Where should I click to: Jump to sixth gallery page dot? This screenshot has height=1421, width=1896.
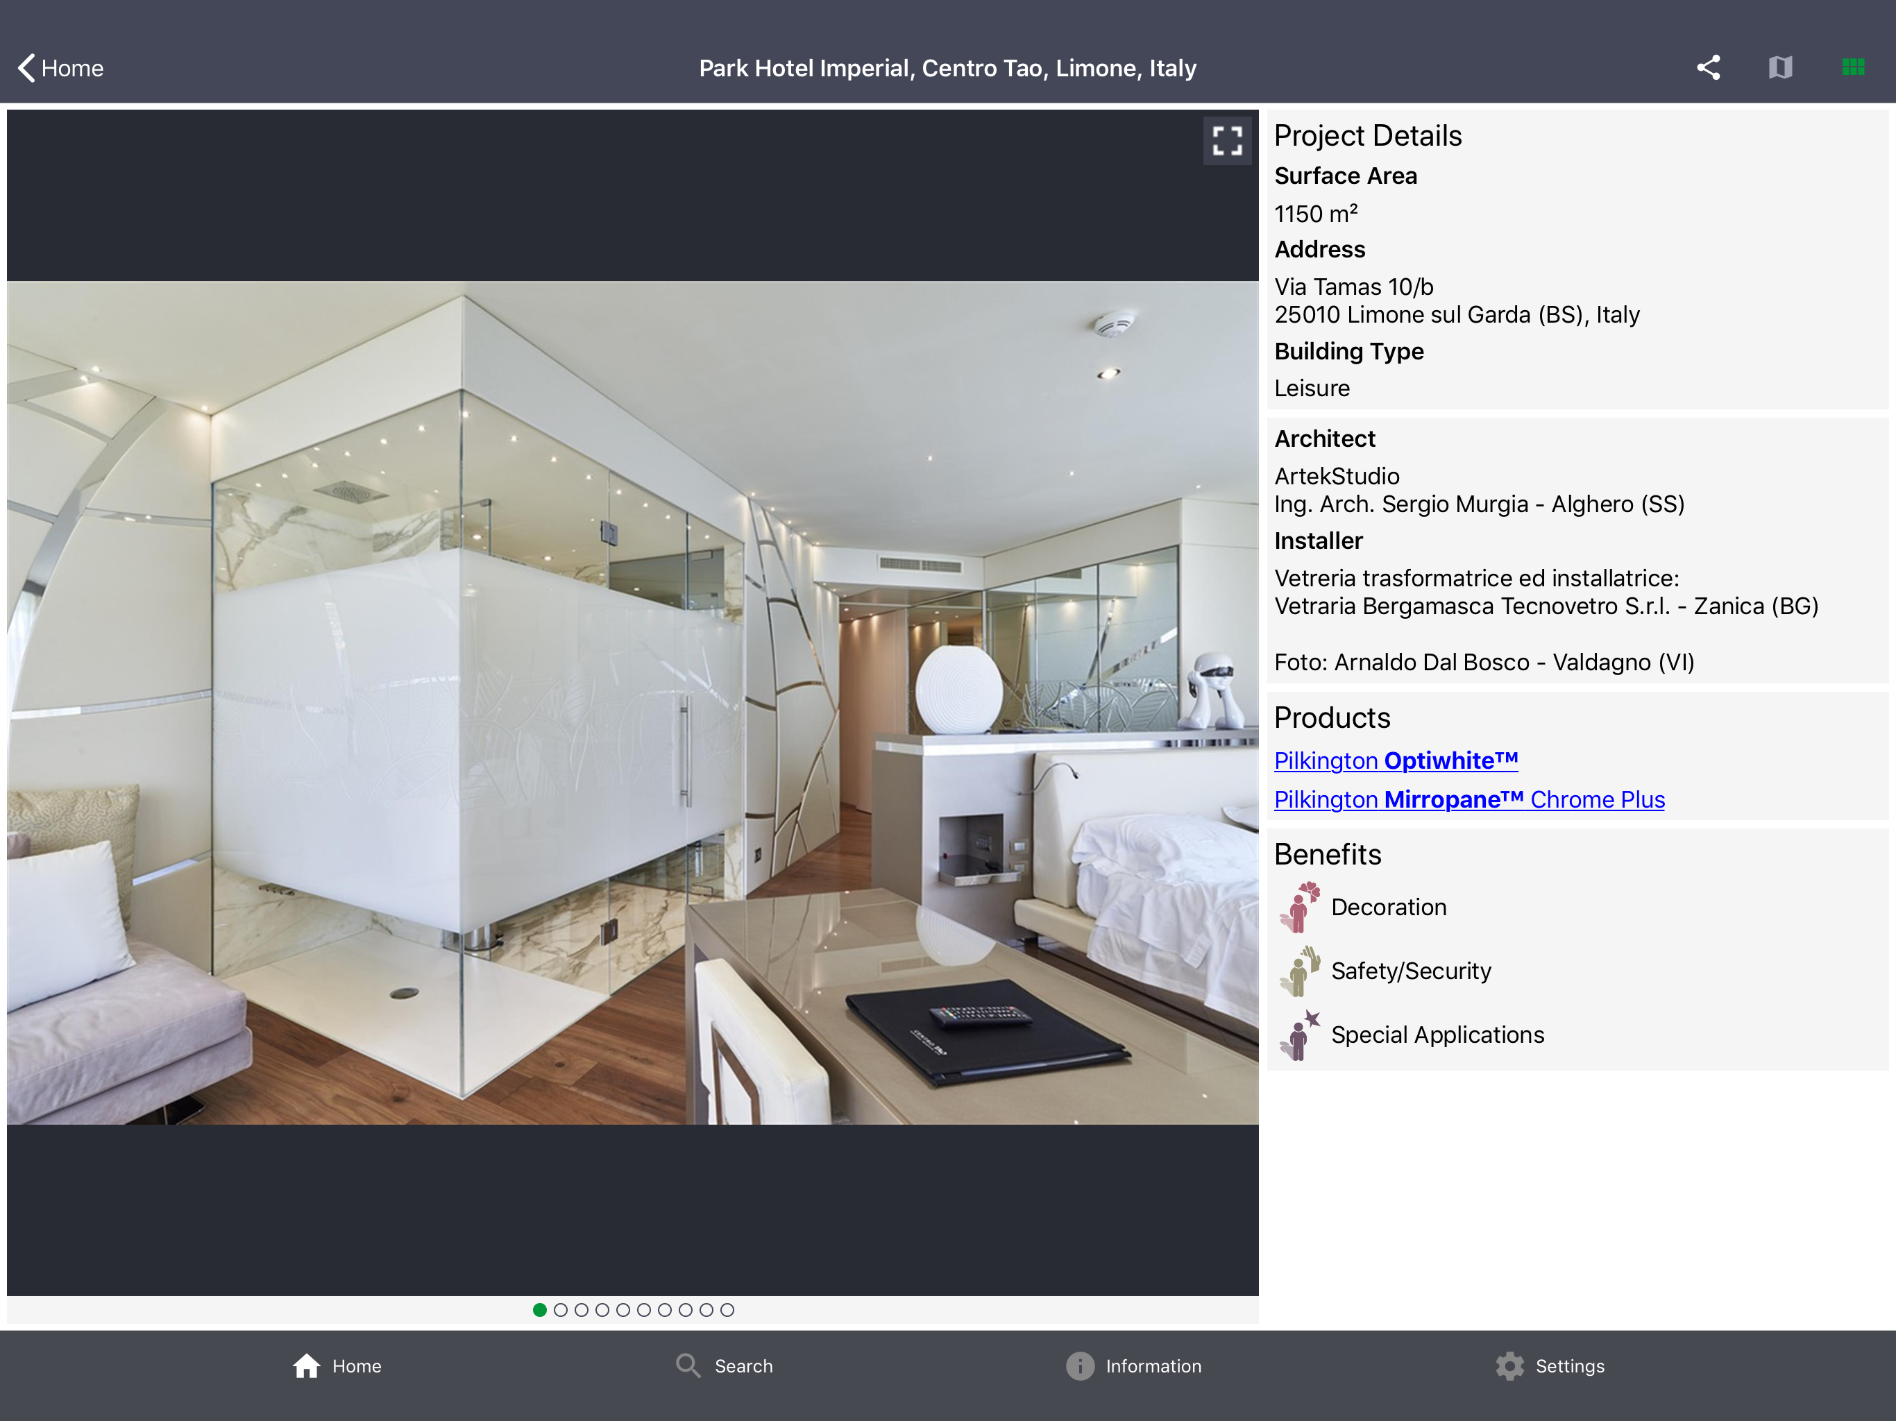[644, 1309]
